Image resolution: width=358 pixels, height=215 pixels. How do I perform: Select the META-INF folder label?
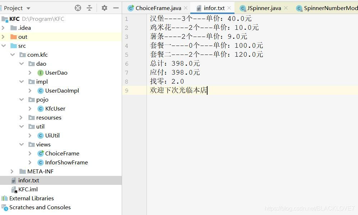pyautogui.click(x=40, y=172)
